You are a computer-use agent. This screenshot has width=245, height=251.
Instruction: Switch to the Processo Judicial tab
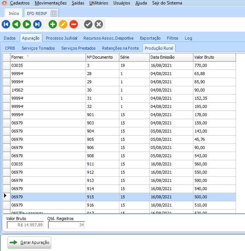pos(62,38)
